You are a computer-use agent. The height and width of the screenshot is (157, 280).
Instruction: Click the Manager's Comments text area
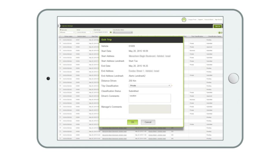(x=150, y=109)
